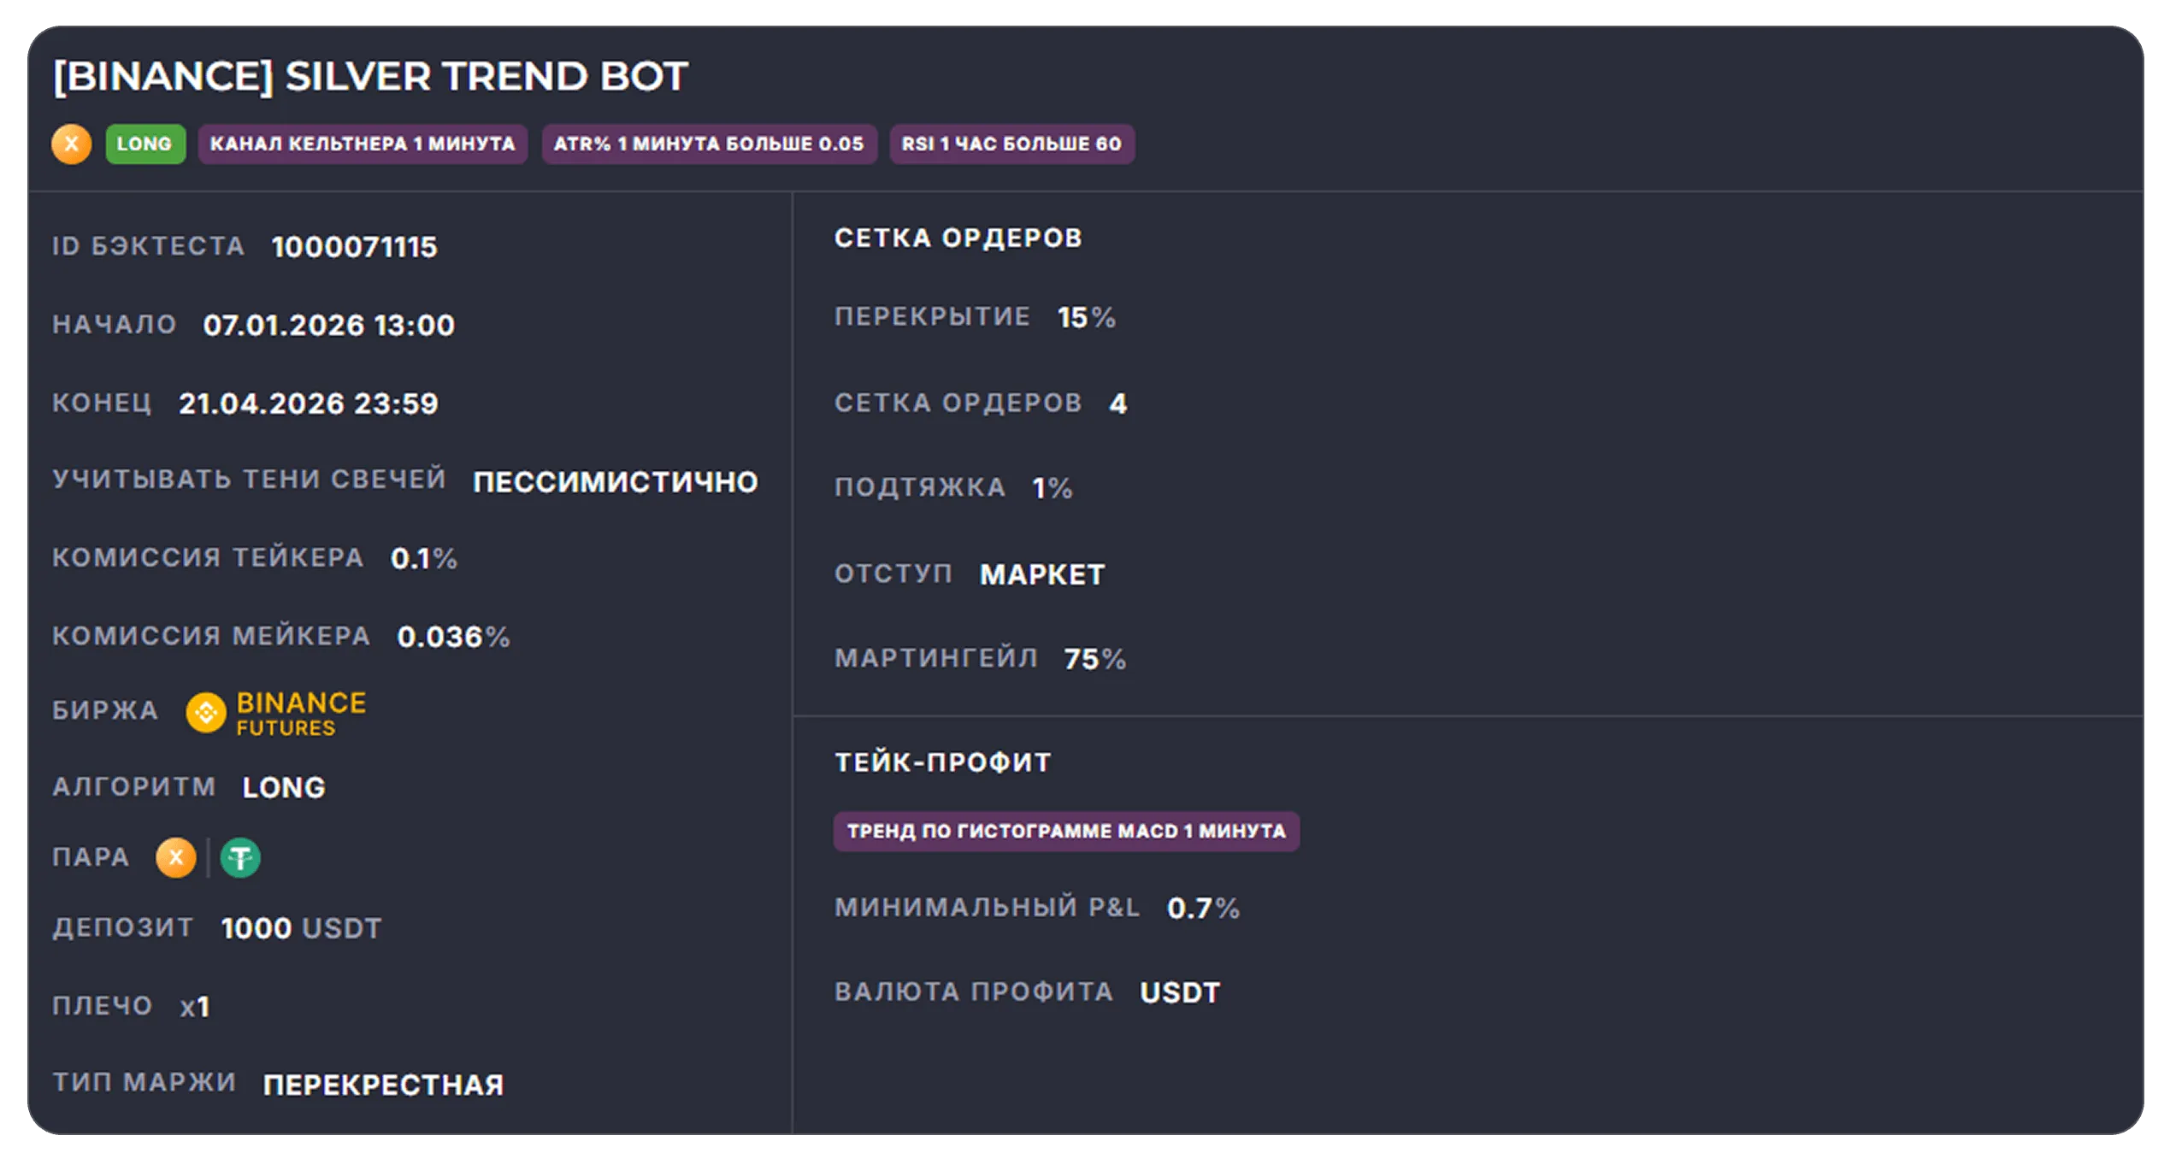
Task: Click the ВАЛЮТА ПРОФИТА label
Action: [974, 991]
